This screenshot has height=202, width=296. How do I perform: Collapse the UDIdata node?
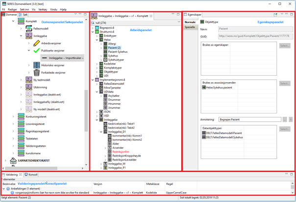(x=97, y=92)
